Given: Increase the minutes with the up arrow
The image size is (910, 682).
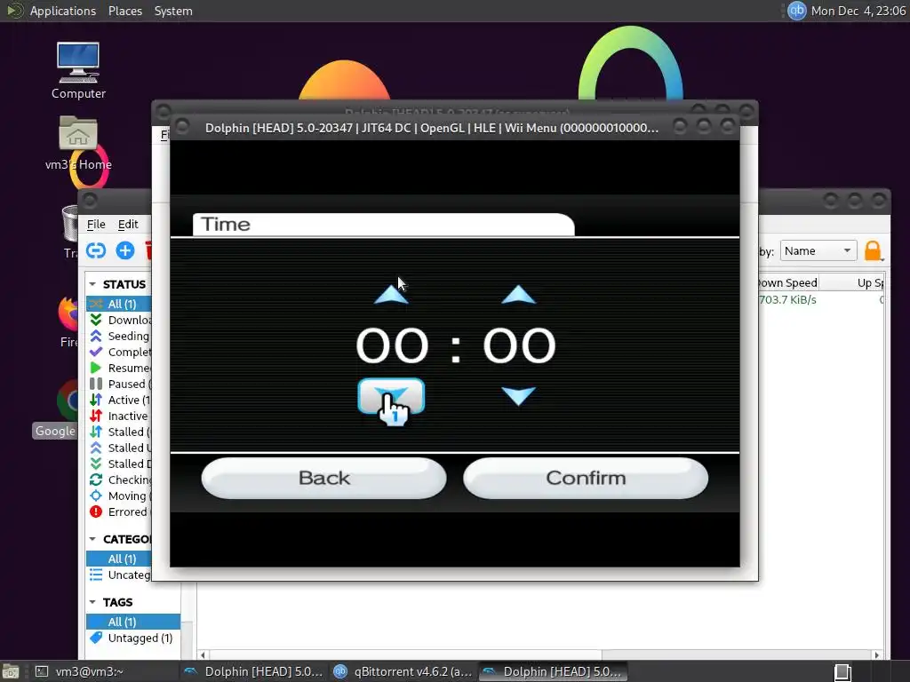Looking at the screenshot, I should pyautogui.click(x=518, y=295).
